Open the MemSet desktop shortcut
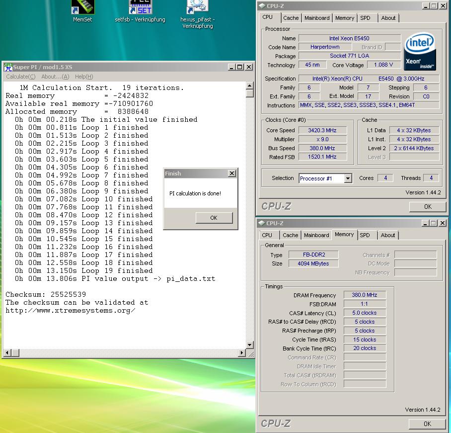451x433 pixels. [82, 11]
